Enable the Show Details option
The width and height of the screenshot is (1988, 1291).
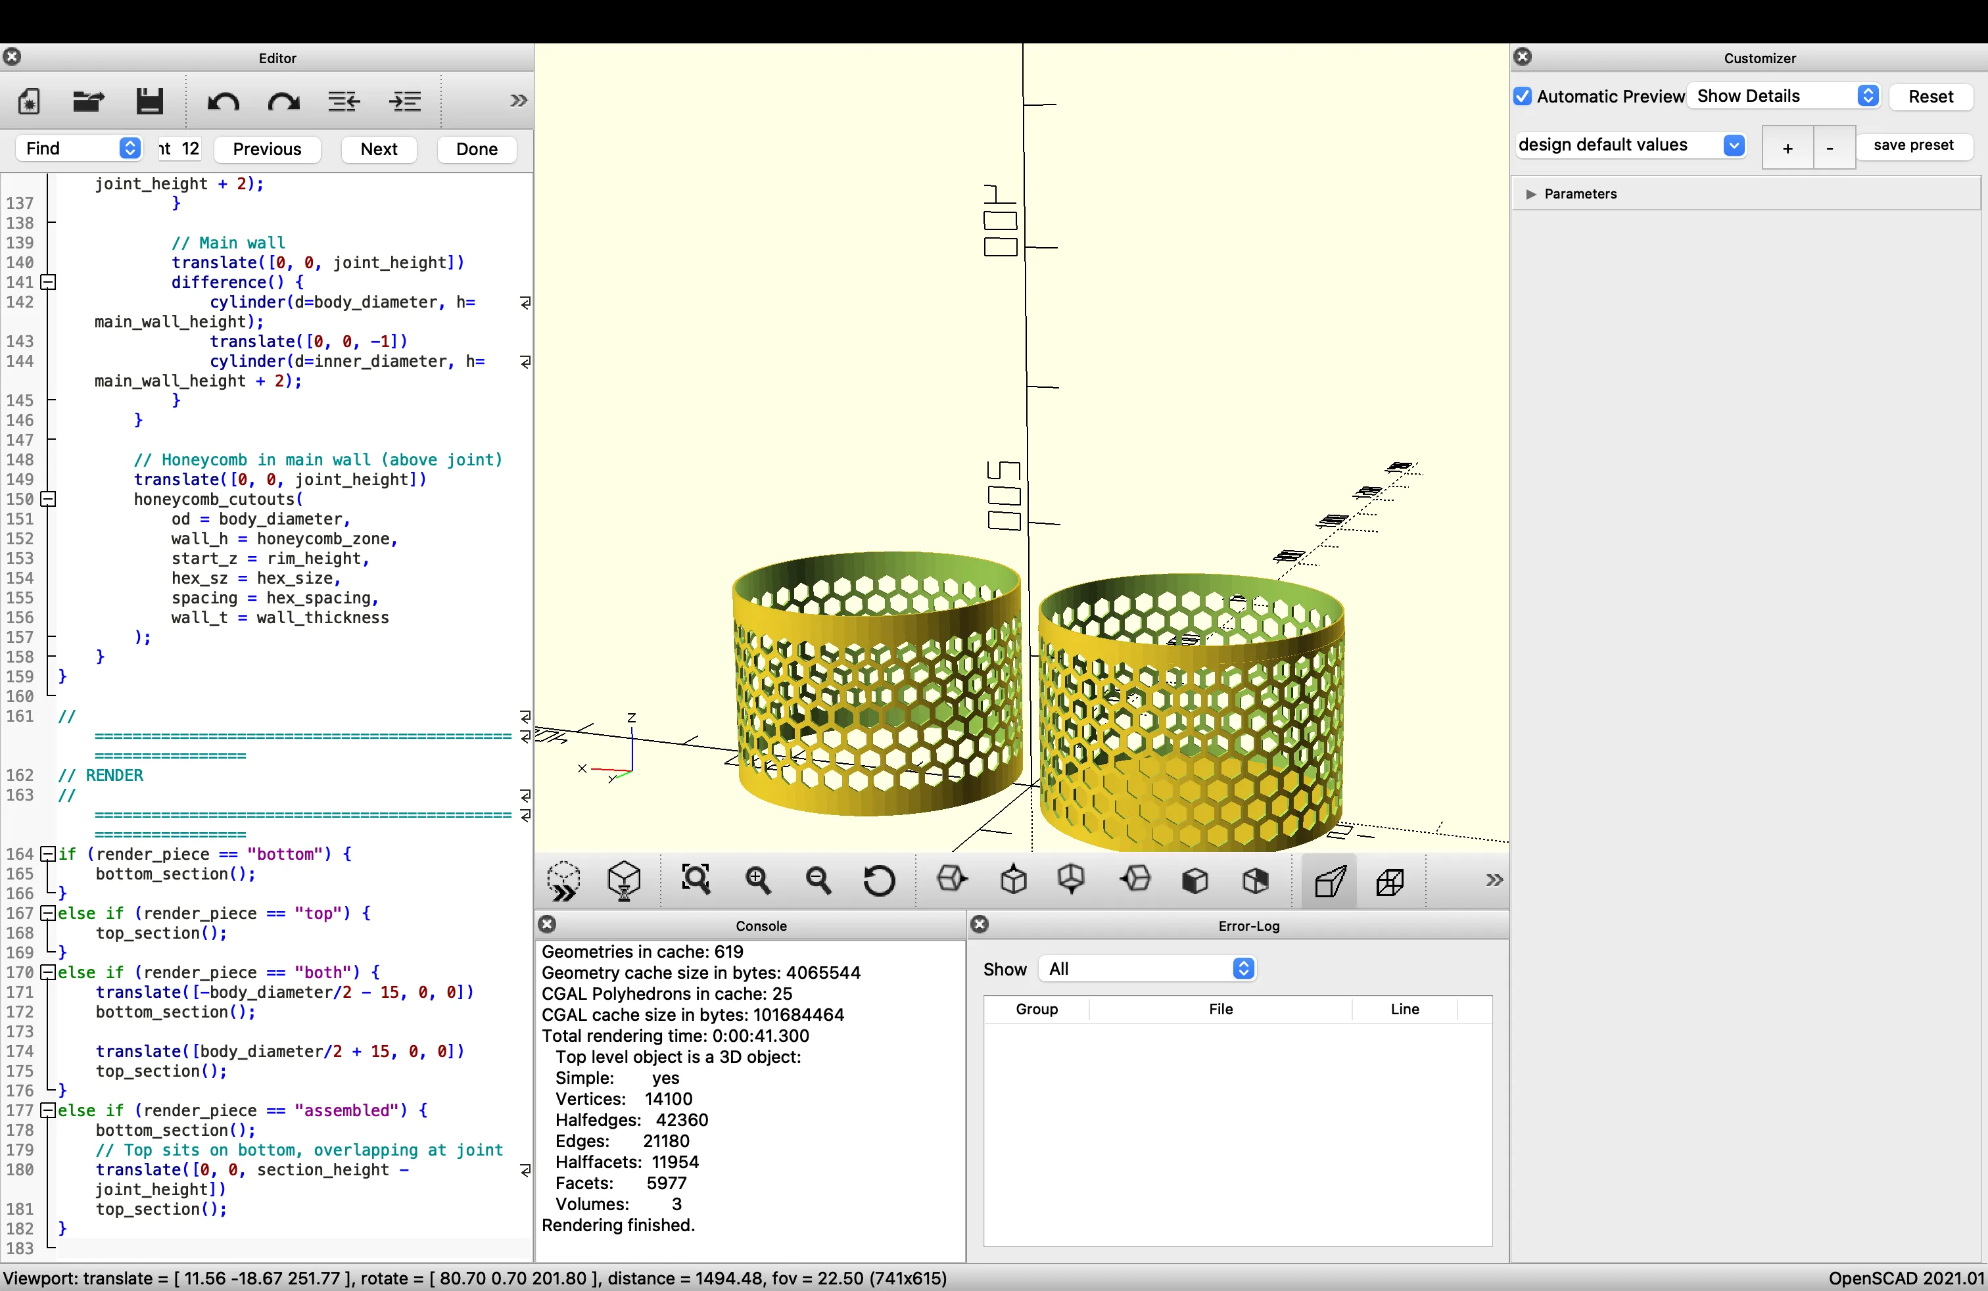click(x=1784, y=95)
